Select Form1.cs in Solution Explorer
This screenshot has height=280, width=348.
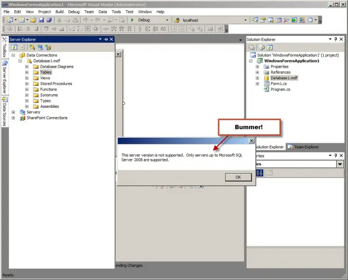tap(278, 84)
